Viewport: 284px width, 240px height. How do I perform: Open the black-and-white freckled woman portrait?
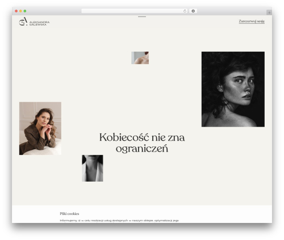pos(233,89)
